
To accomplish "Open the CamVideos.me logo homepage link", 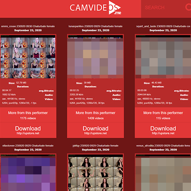I will (x=95, y=8).
